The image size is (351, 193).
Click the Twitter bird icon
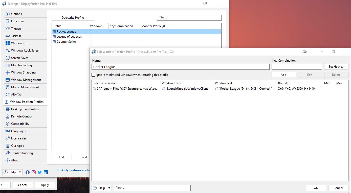tap(40, 172)
